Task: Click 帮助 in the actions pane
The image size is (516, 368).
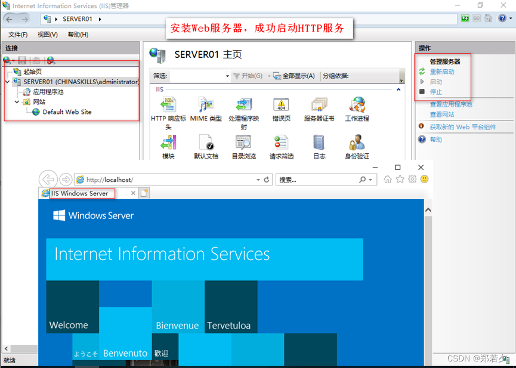Action: [436, 140]
